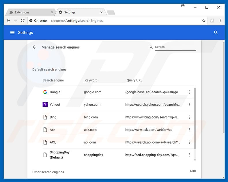This screenshot has height=182, width=228.
Task: Open the Chrome three-dot main menu
Action: 220,21
